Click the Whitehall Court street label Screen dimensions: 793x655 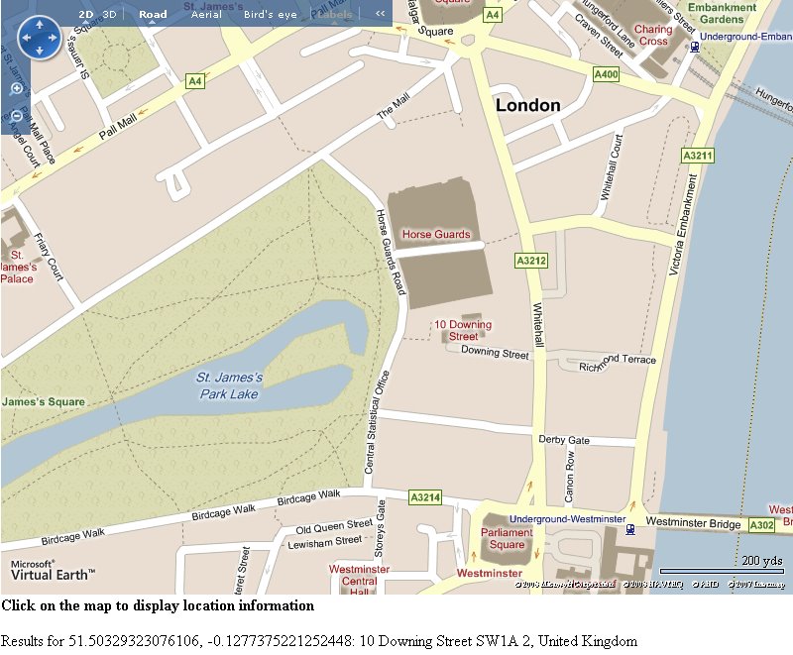[611, 167]
